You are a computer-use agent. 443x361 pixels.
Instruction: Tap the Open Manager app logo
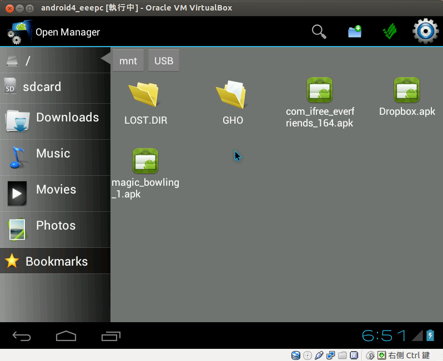click(19, 32)
